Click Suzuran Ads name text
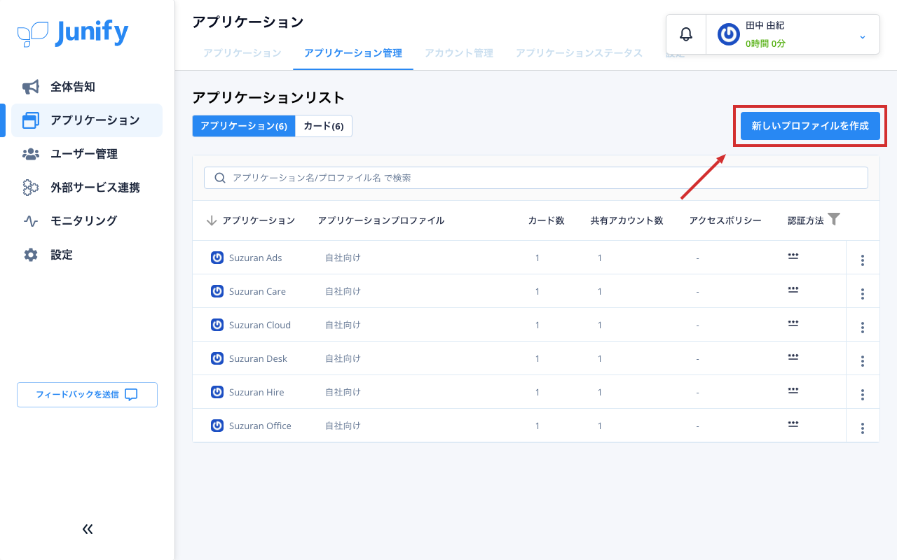Image resolution: width=897 pixels, height=560 pixels. point(256,258)
